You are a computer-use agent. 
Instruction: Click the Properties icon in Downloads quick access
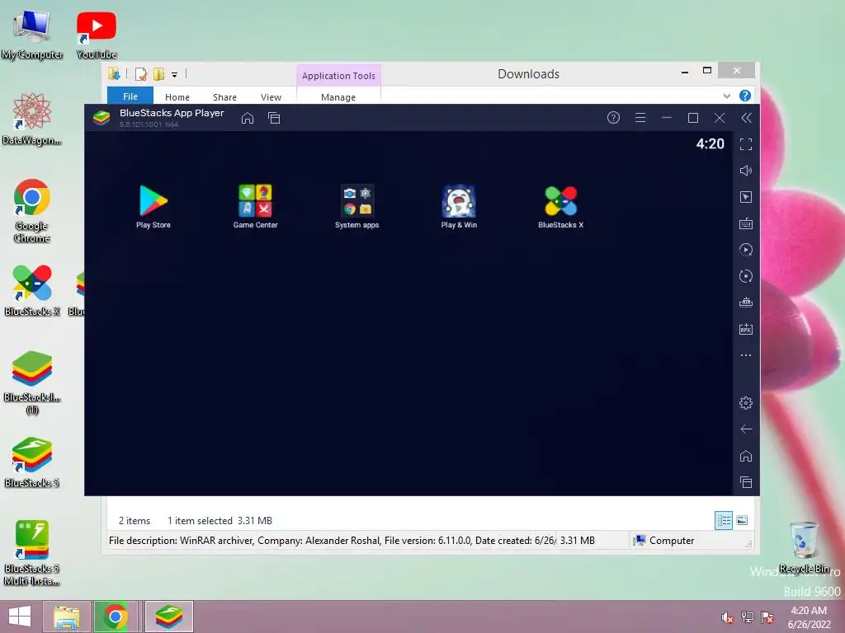(141, 74)
